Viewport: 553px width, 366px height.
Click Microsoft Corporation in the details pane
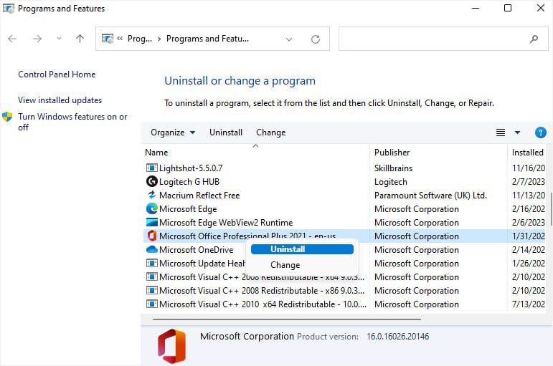(247, 337)
